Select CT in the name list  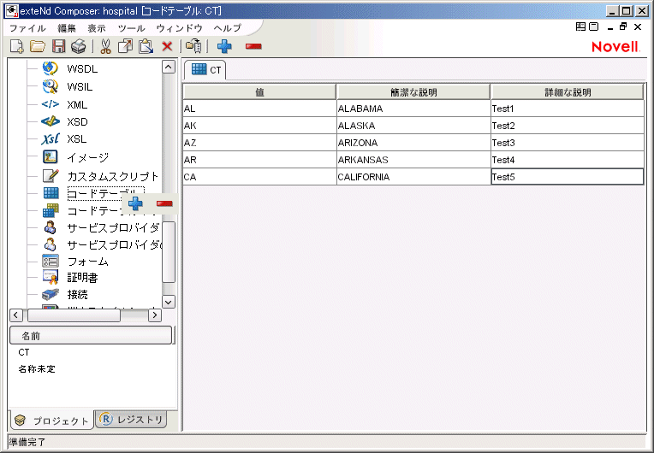tap(24, 352)
